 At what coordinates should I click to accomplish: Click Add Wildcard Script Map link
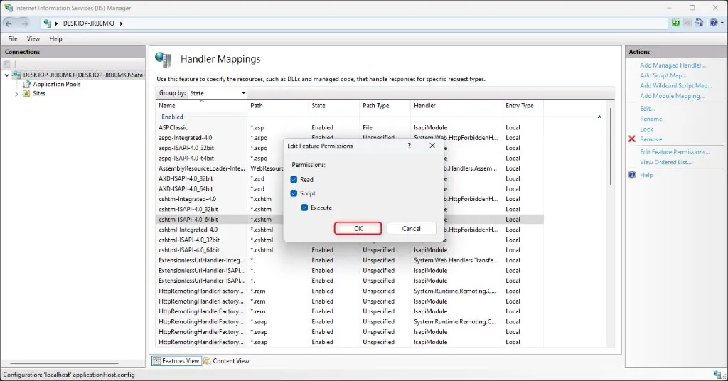pyautogui.click(x=676, y=86)
